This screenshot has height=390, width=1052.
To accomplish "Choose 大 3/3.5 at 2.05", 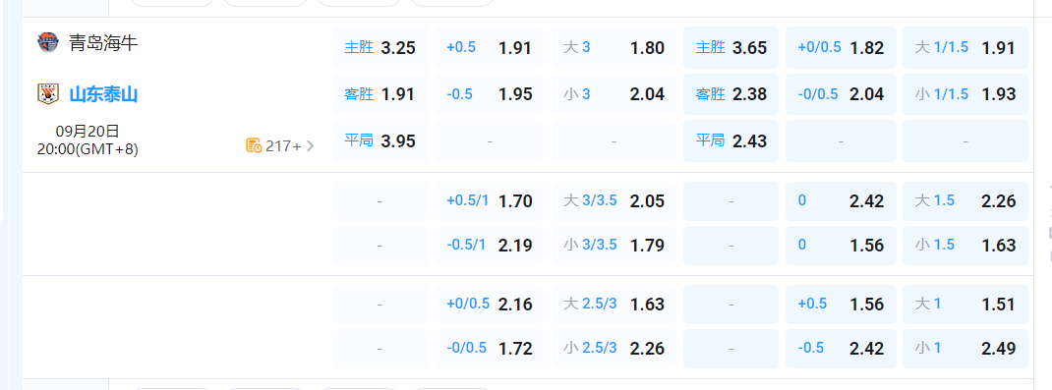I will [x=614, y=201].
